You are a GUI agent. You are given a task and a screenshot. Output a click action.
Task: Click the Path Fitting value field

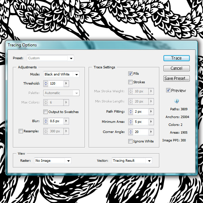(x=141, y=112)
